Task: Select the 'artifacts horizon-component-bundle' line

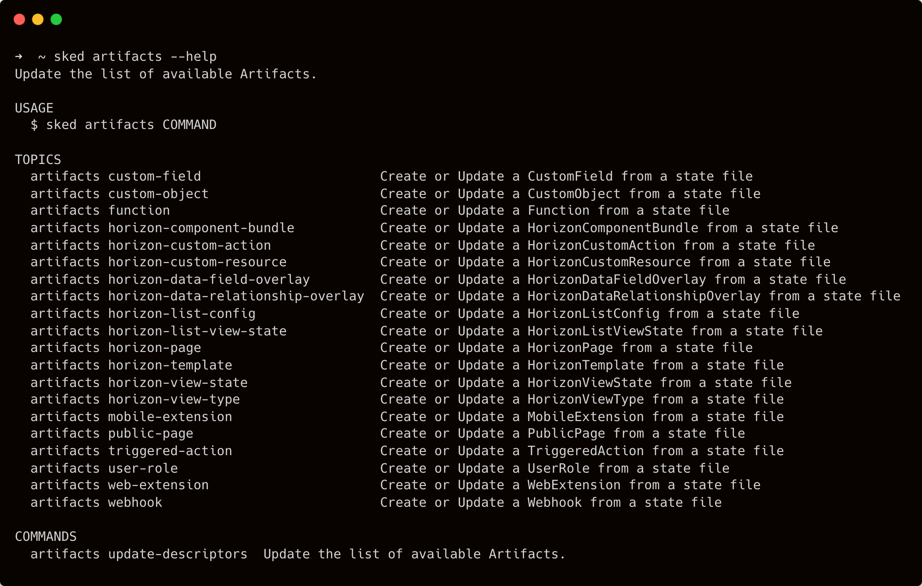Action: point(162,228)
